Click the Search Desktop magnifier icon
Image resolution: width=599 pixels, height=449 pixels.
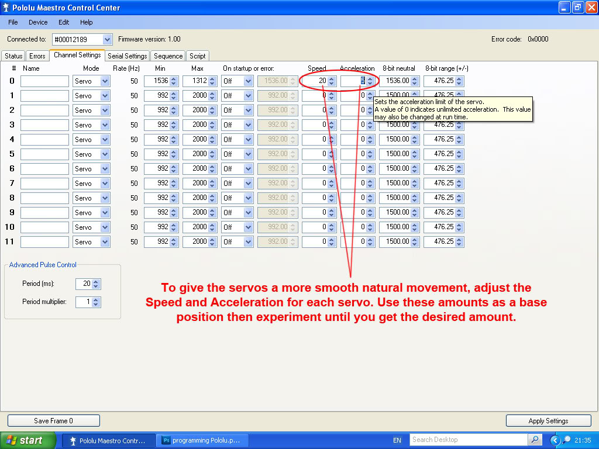pyautogui.click(x=535, y=440)
